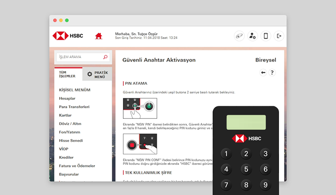Click the Son Giriş Tarihiniz text
The image size is (336, 195).
point(146,38)
